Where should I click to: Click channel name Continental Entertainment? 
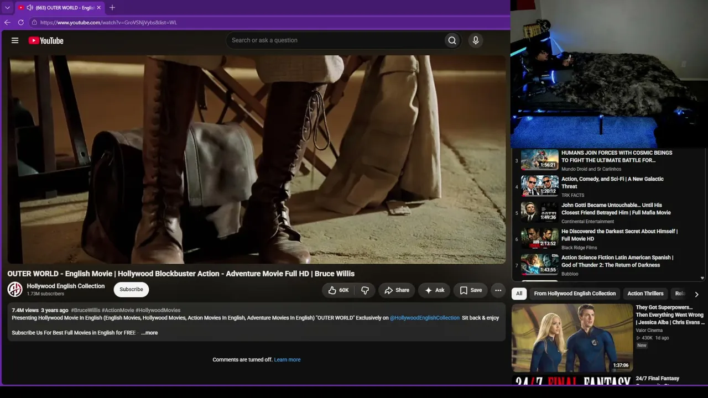[x=587, y=222]
